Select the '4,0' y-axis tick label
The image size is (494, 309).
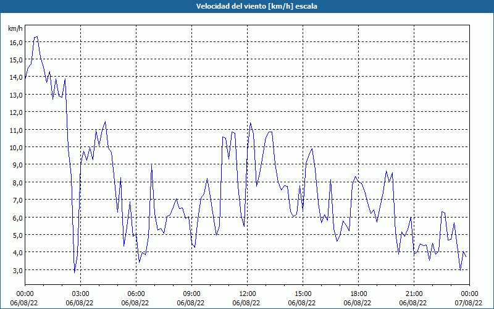(x=17, y=253)
